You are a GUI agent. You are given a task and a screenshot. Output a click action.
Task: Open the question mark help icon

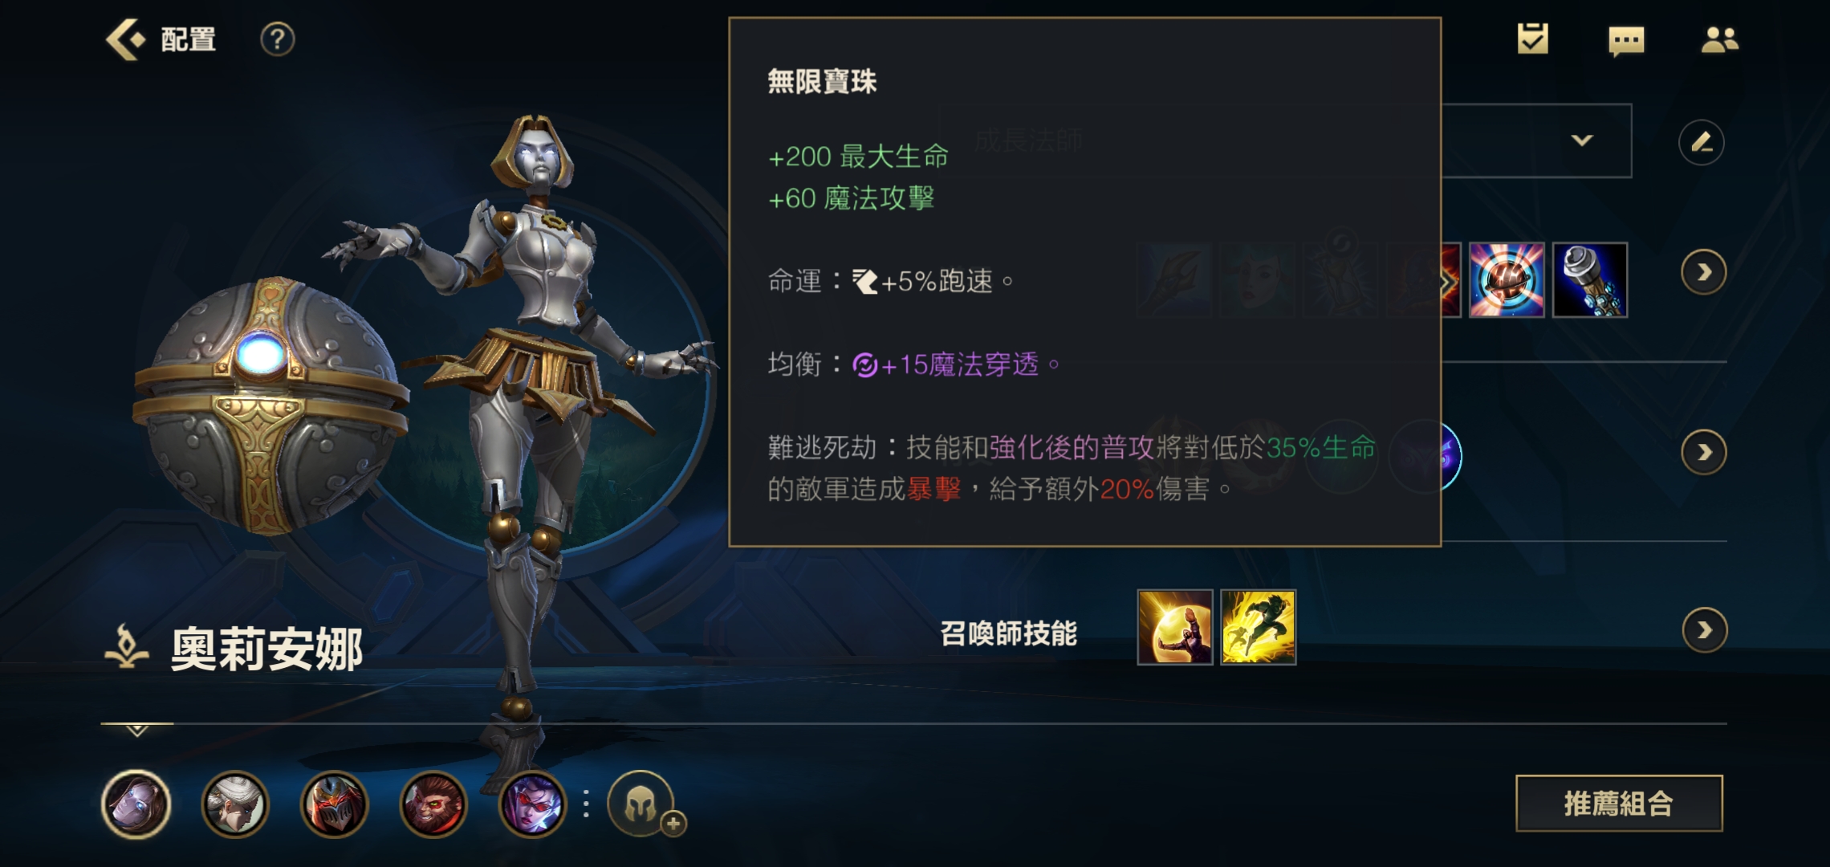tap(278, 39)
